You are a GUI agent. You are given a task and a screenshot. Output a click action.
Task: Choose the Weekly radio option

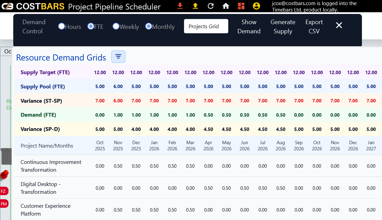click(x=116, y=26)
